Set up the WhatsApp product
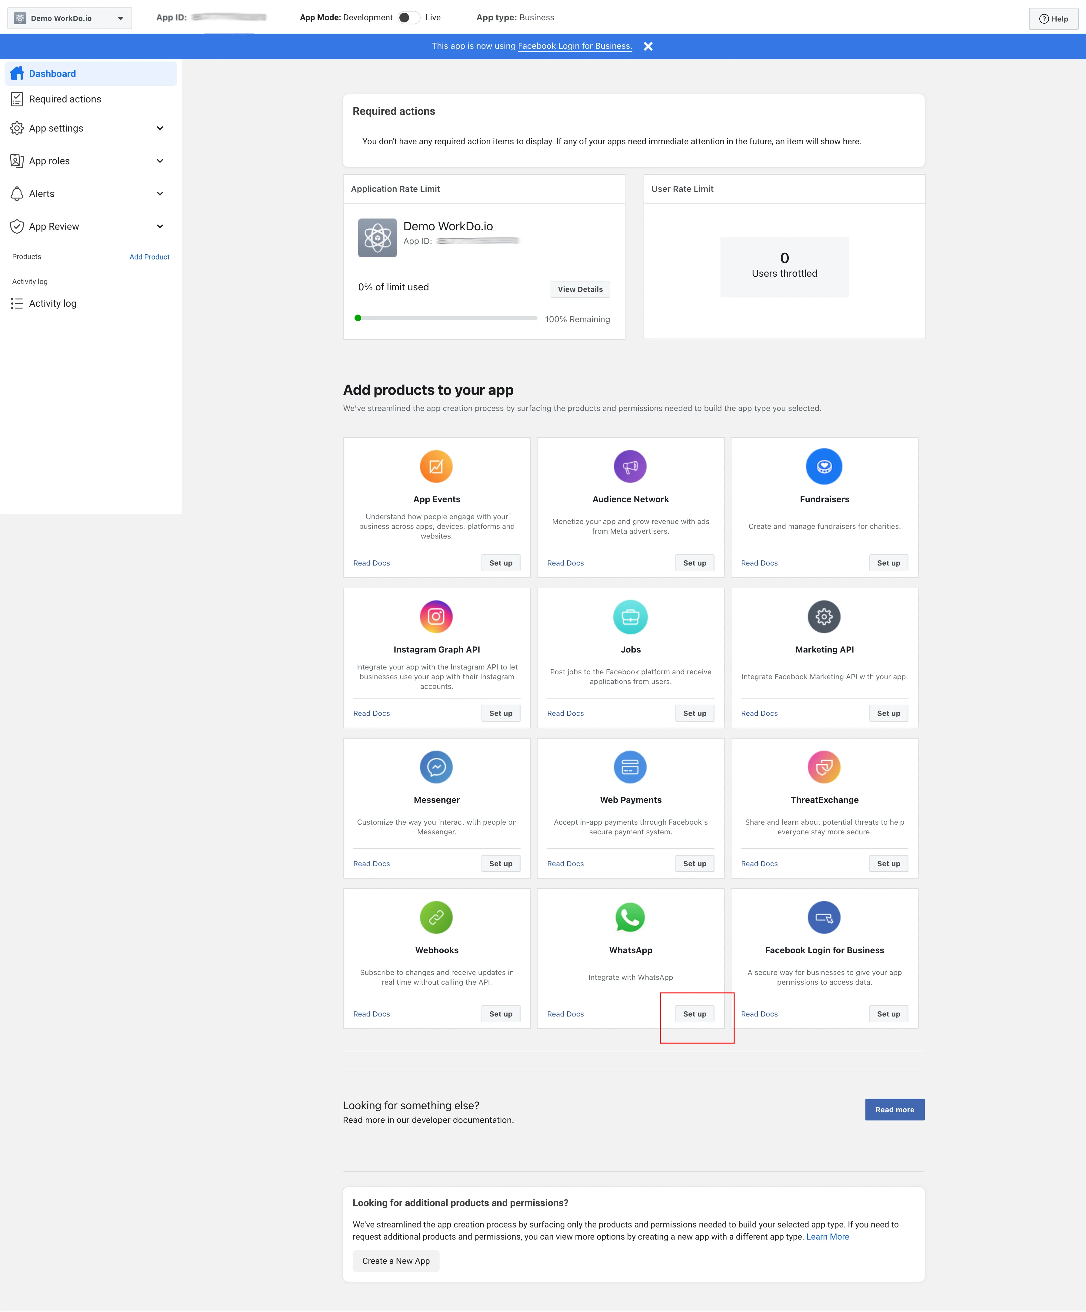1086x1312 pixels. [695, 1014]
